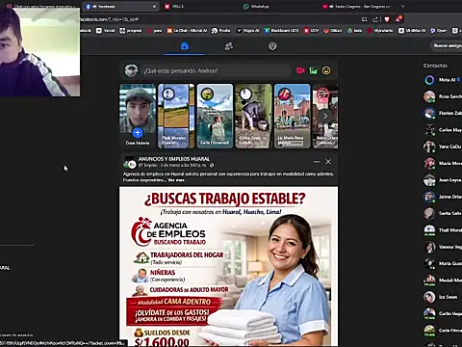The width and height of the screenshot is (462, 347).
Task: Open the Pollo bookmark
Action: [x=221, y=31]
